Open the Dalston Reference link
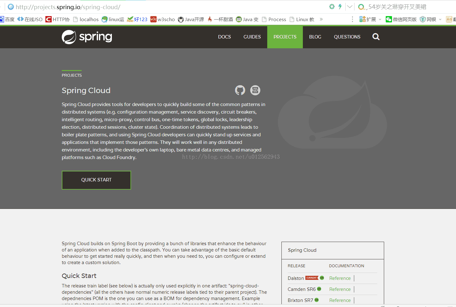The height and width of the screenshot is (307, 456). (x=340, y=278)
